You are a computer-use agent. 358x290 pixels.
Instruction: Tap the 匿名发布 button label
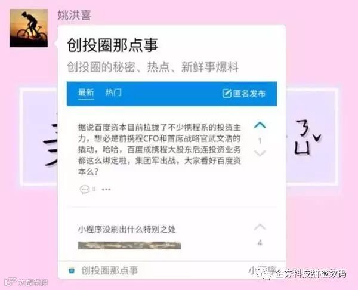tap(249, 94)
